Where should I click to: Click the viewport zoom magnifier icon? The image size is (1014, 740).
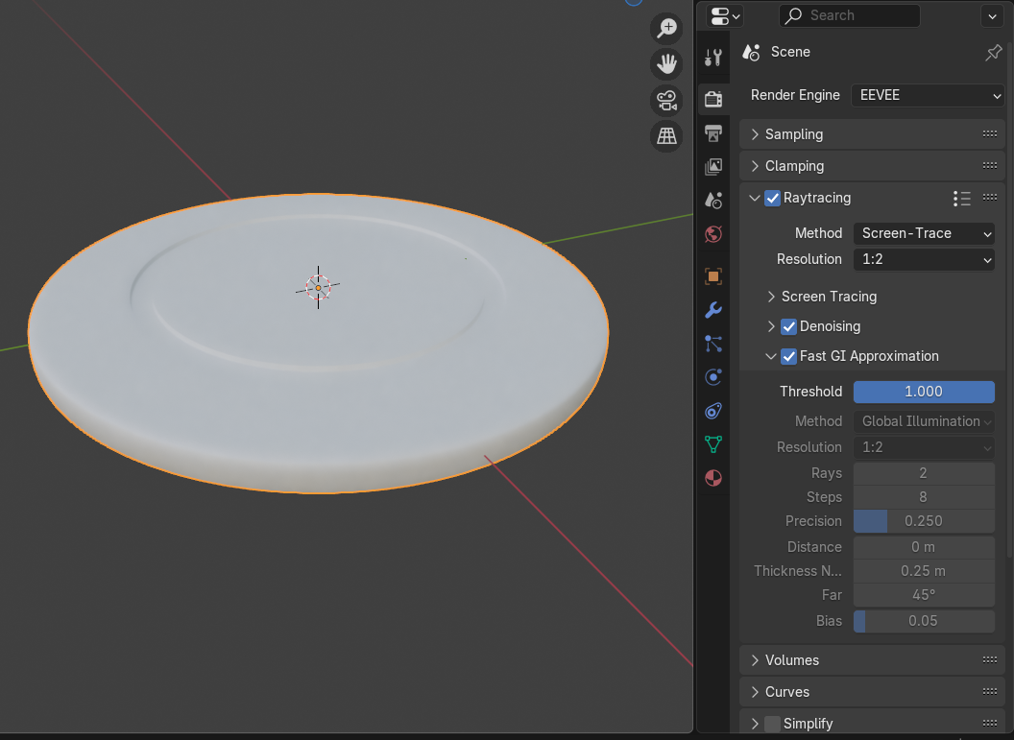[666, 29]
